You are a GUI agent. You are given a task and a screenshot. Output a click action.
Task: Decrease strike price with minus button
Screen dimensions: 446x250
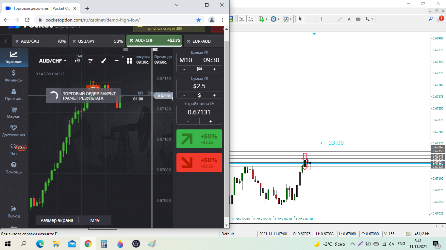pos(188,121)
